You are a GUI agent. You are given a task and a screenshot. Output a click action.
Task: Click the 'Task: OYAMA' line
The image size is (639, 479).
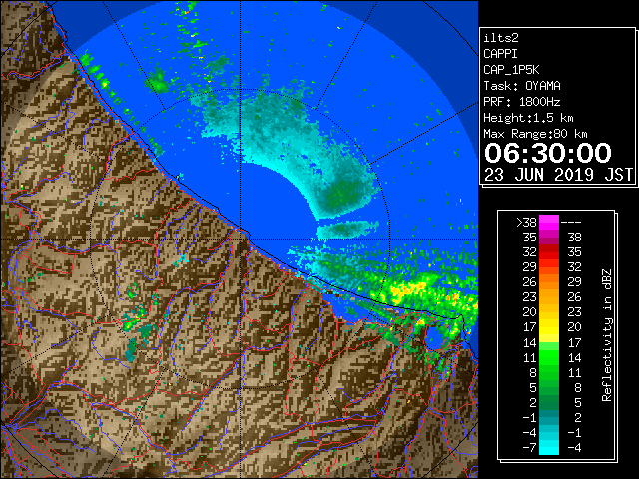[x=522, y=86]
